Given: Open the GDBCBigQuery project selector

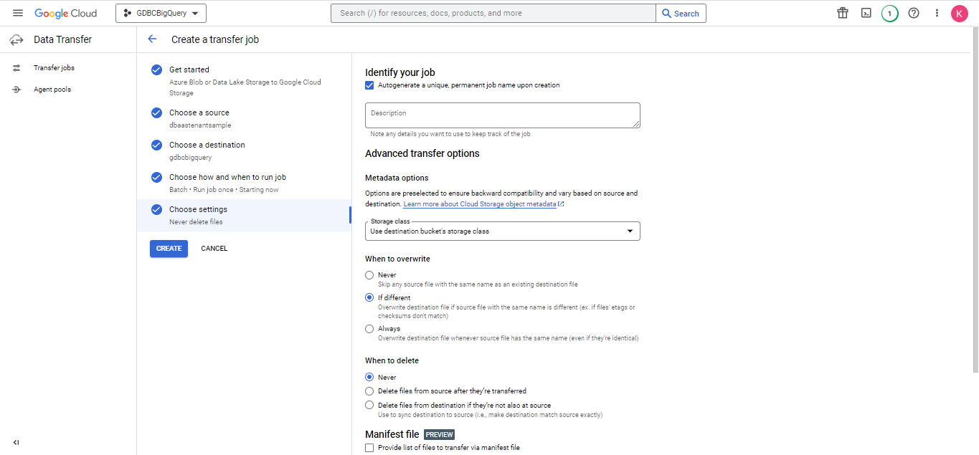Looking at the screenshot, I should (x=161, y=13).
